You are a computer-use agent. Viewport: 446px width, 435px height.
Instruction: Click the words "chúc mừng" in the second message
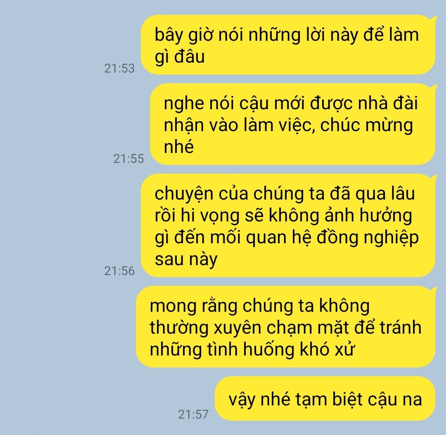[x=366, y=125]
